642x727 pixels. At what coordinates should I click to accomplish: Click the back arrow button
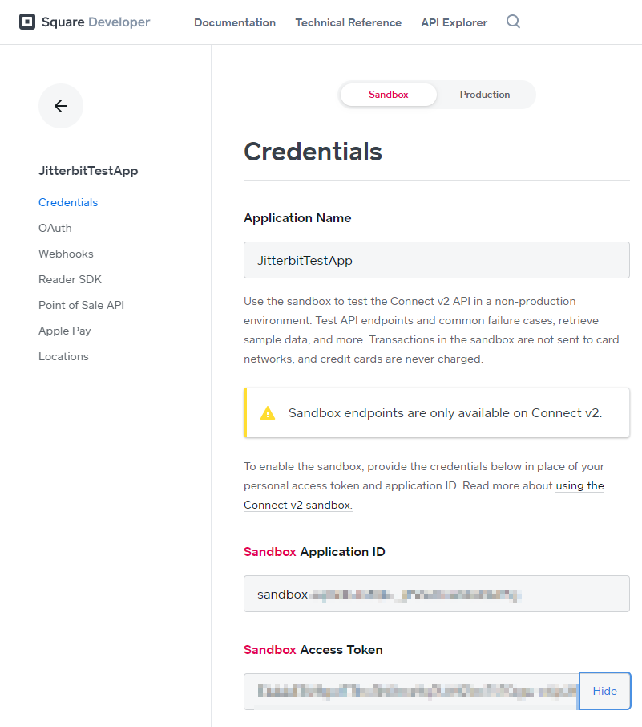[x=61, y=106]
